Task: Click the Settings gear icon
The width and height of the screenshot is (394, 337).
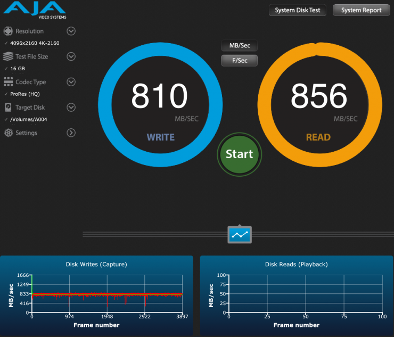Action: tap(8, 133)
